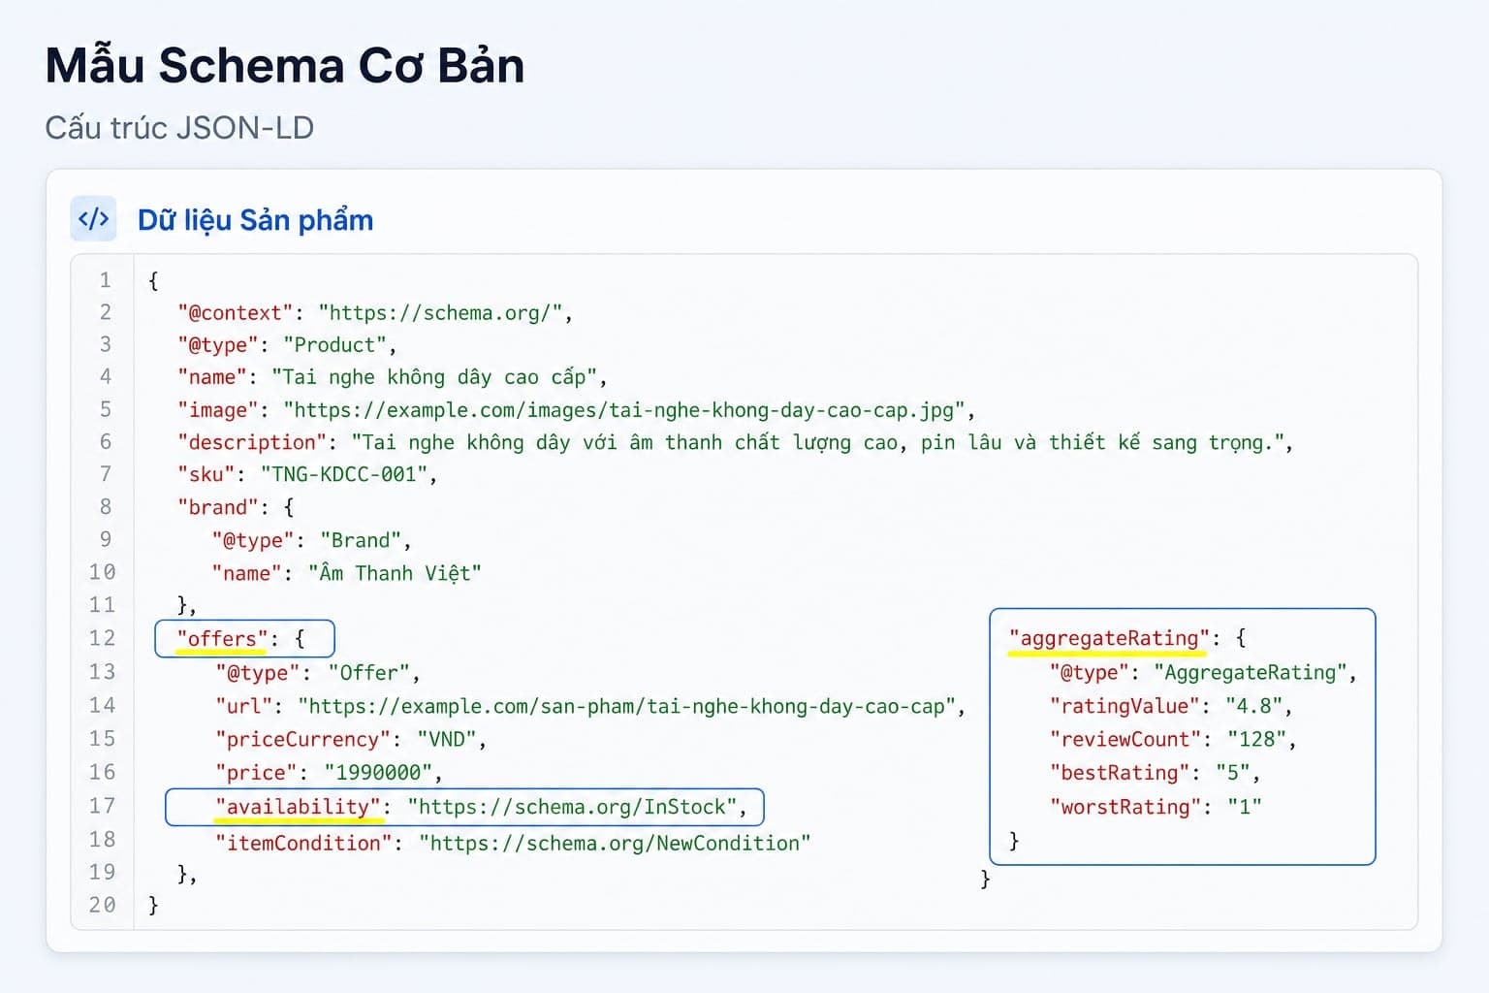
Task: Select the SKU value "TNG-KDCC-001"
Action: coord(344,475)
